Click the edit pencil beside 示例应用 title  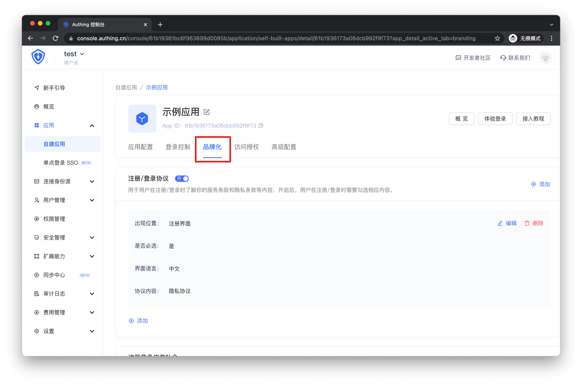(206, 112)
